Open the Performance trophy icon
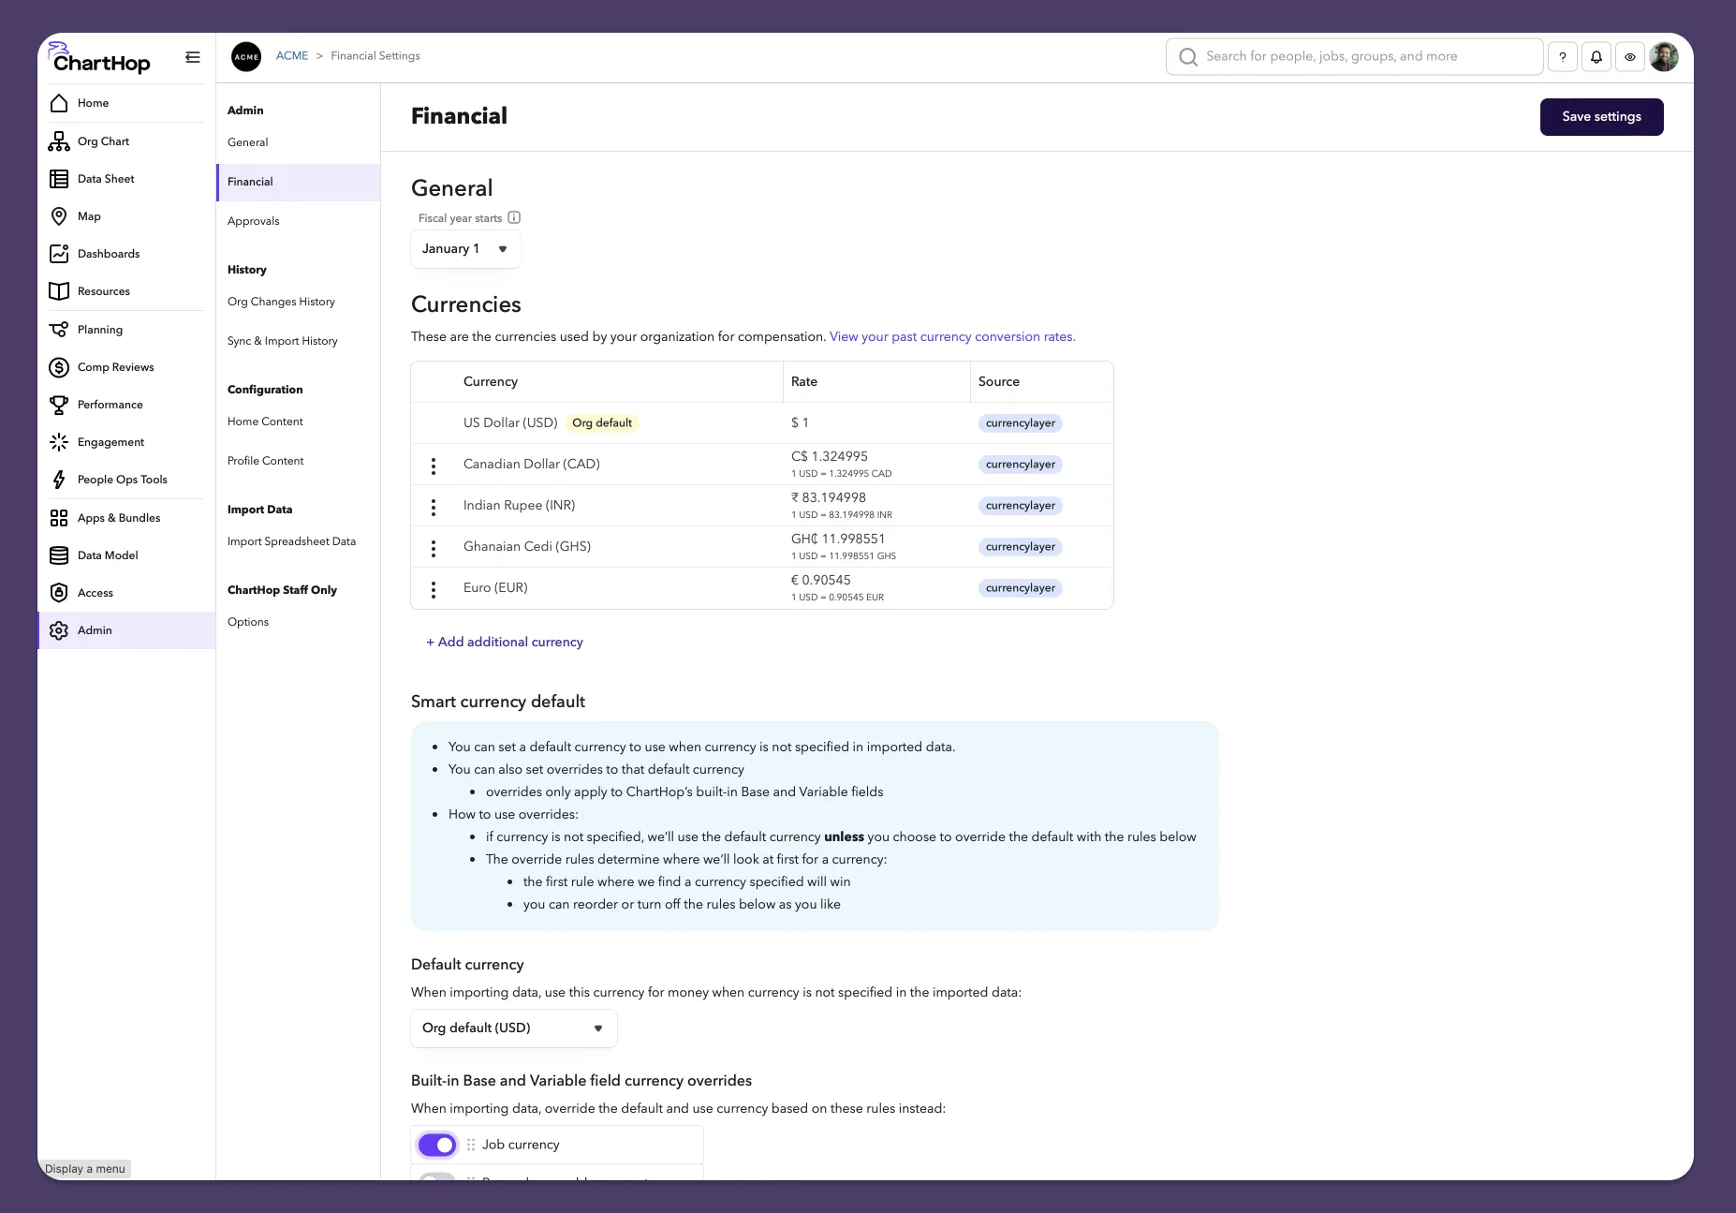 point(59,405)
